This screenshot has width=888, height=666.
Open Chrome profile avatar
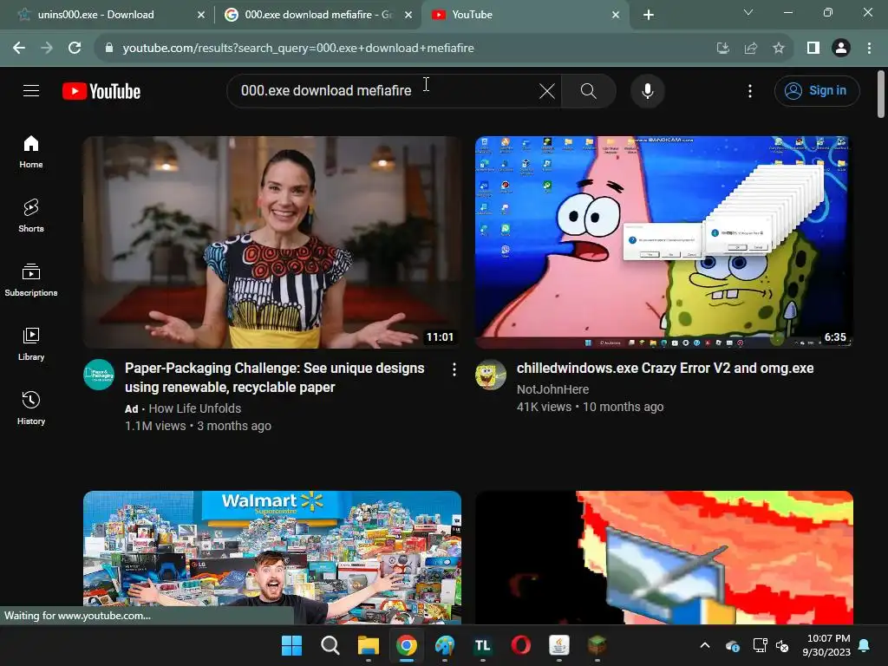tap(841, 49)
